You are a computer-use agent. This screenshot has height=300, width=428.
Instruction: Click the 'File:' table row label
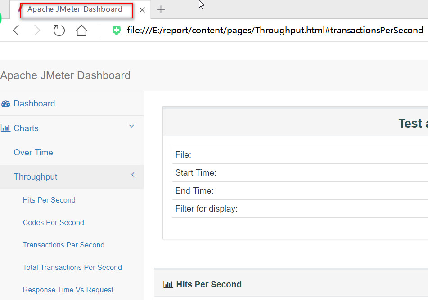coord(183,155)
